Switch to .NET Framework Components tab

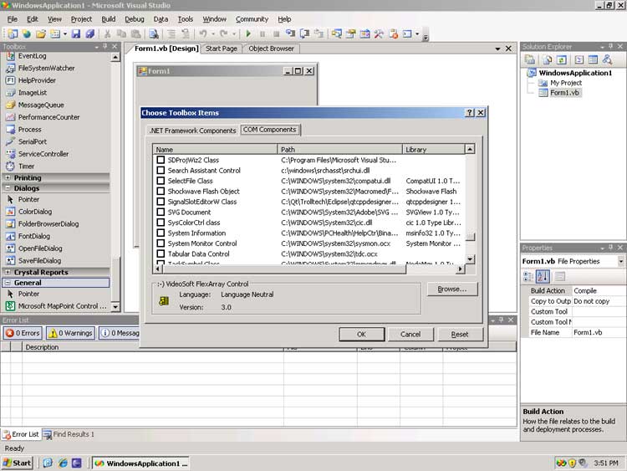pos(192,131)
